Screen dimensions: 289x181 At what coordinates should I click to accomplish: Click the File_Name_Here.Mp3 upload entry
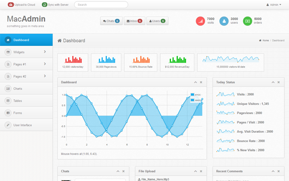point(153,179)
